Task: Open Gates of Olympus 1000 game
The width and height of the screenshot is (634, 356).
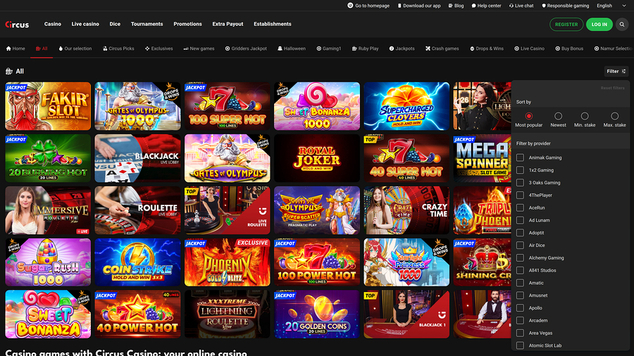Action: [x=137, y=106]
